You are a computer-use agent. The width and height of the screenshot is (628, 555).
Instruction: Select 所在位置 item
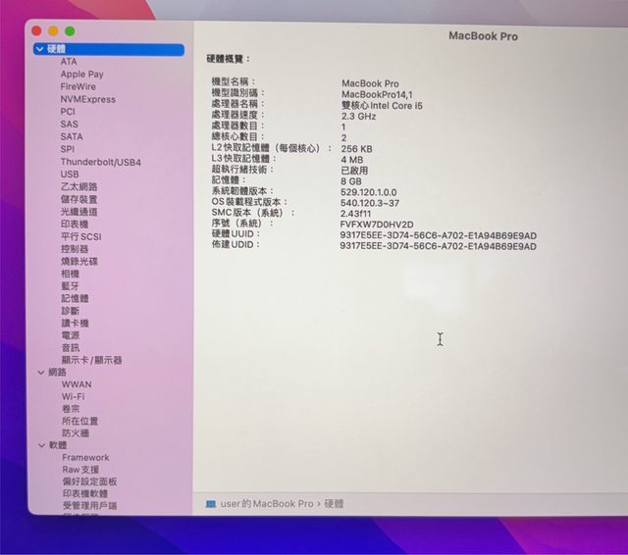tap(80, 421)
